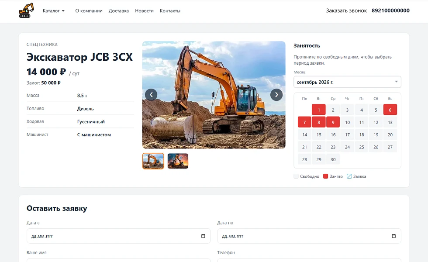Viewport: 428px width, 262px height.
Task: Select calendar day 16
Action: (x=333, y=134)
